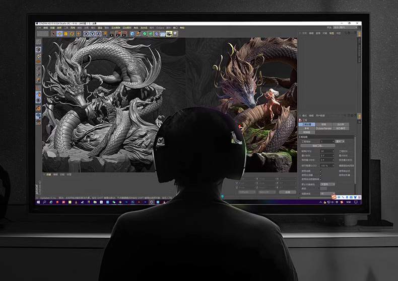Click the Make Editable icon in left sidebar

click(x=38, y=42)
